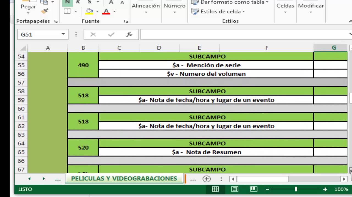
Task: Switch to Normal view icon
Action: [215, 189]
